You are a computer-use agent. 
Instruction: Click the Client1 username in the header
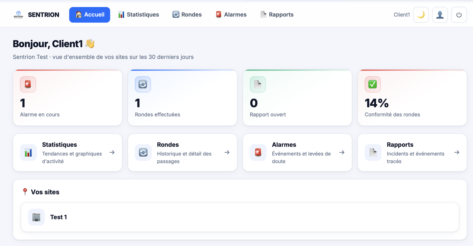click(x=402, y=15)
